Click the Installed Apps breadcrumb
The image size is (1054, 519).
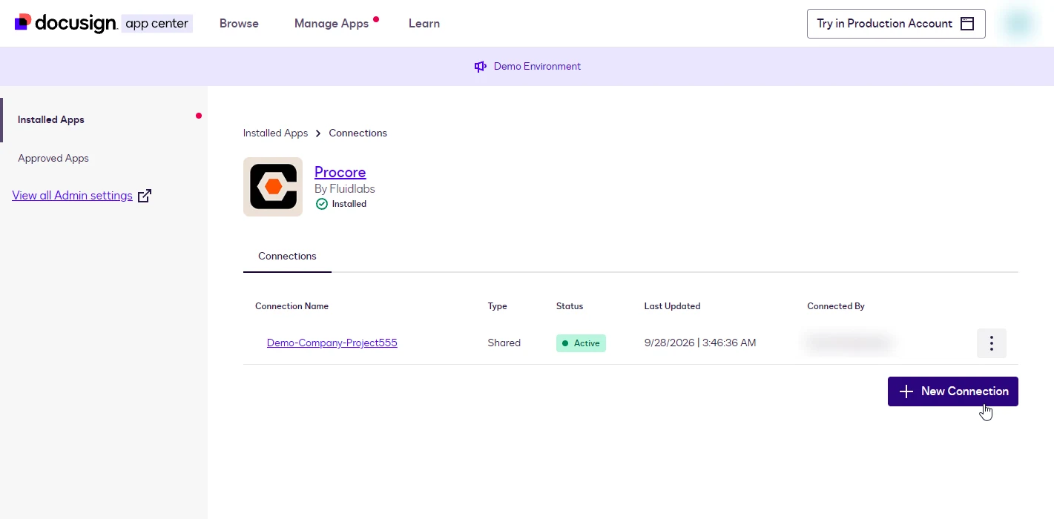[x=275, y=133]
